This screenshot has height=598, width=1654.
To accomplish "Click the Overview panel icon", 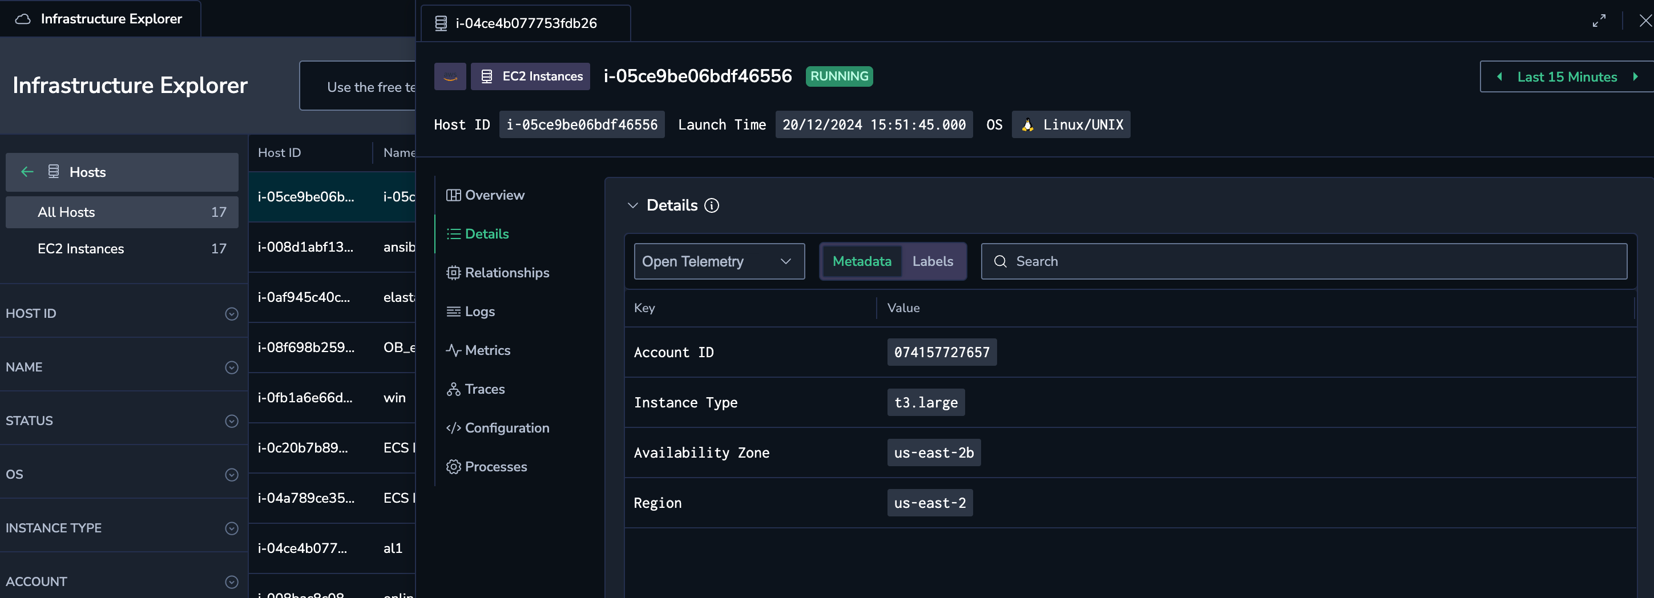I will click(x=453, y=195).
